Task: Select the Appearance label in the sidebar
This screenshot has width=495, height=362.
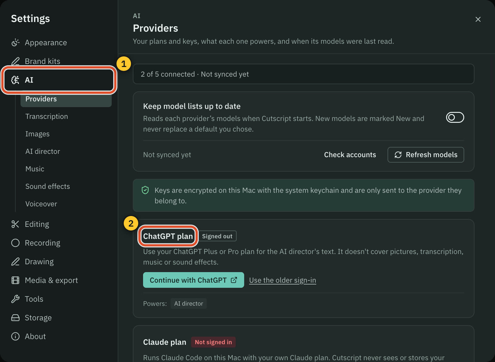Action: click(46, 43)
